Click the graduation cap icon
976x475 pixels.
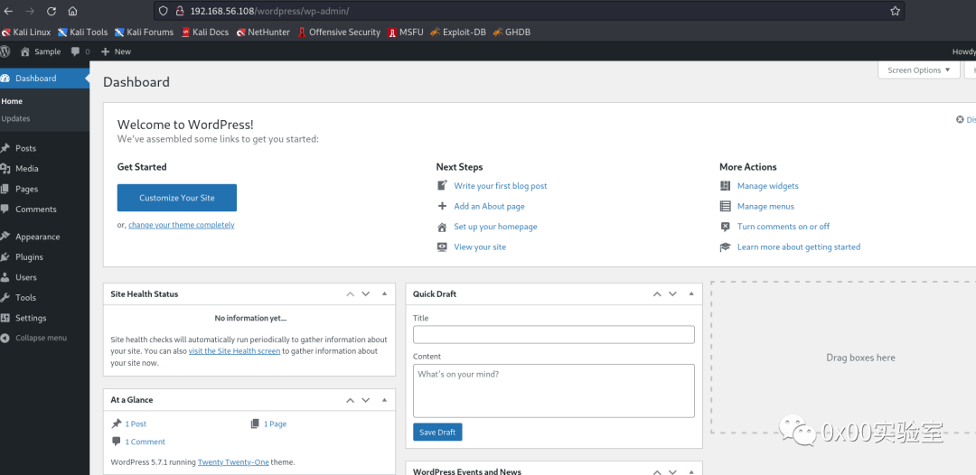[x=725, y=247]
